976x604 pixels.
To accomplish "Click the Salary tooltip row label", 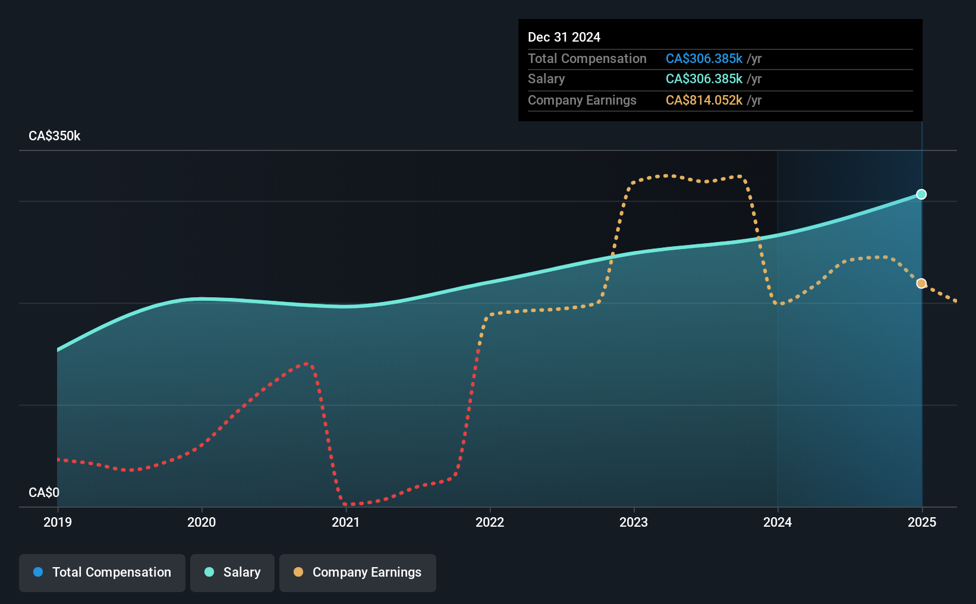I will point(546,78).
